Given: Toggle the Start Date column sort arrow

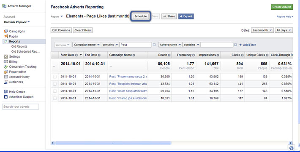Looking at the screenshot, I should [81, 55].
